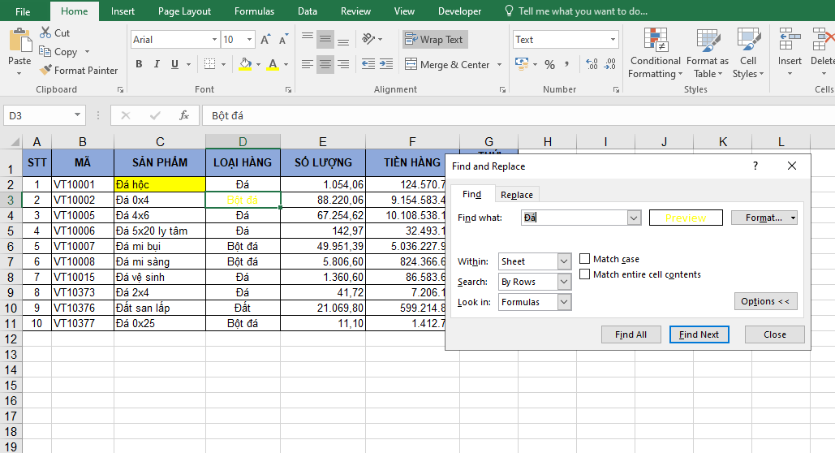
Task: Enable the Match case checkbox
Action: click(585, 259)
